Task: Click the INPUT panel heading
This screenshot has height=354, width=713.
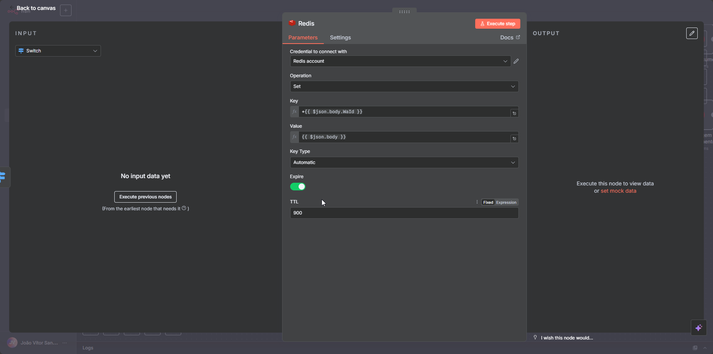Action: 26,33
